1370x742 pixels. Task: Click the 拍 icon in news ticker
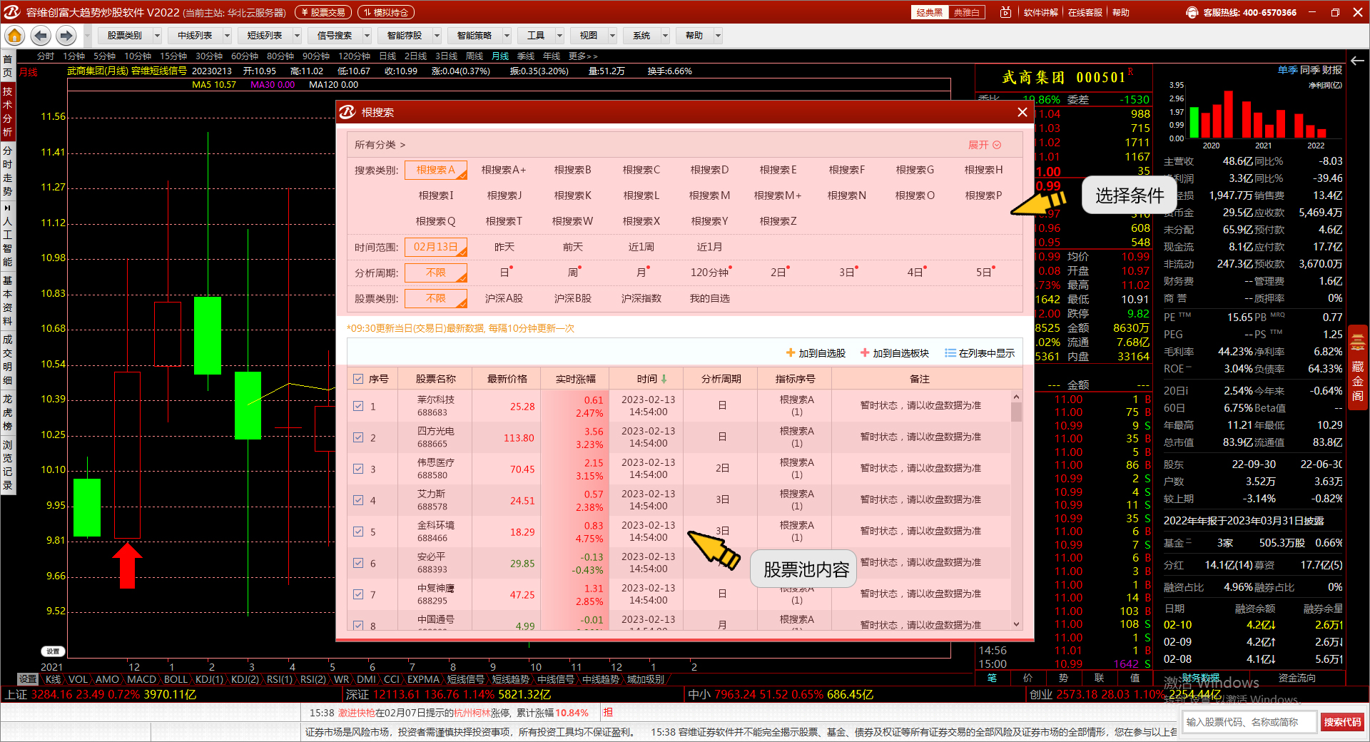click(x=608, y=712)
